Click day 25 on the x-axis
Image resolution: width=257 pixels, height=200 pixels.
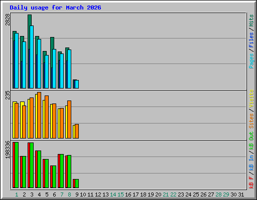196,194
